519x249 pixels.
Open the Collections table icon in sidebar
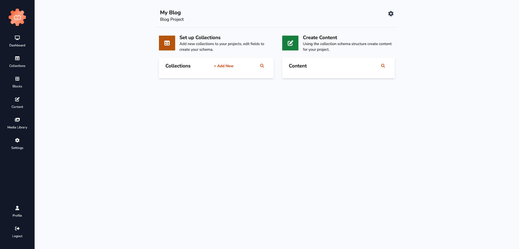pos(17,58)
